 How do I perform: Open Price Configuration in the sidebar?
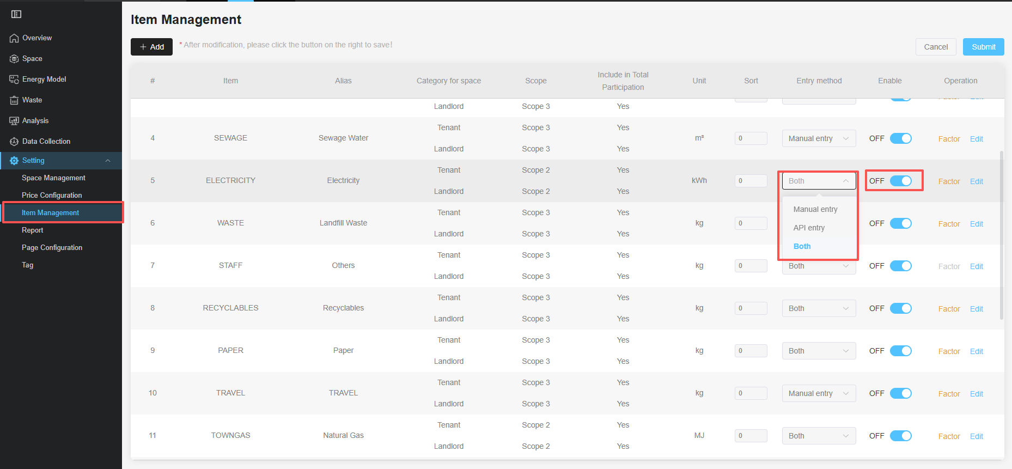52,195
